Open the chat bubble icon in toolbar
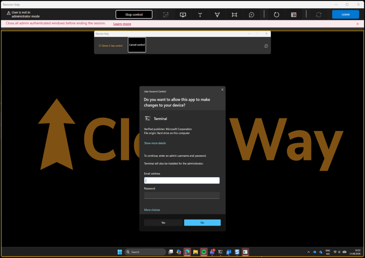The height and width of the screenshot is (258, 365). point(251,15)
